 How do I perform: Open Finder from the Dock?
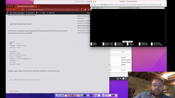56,96
